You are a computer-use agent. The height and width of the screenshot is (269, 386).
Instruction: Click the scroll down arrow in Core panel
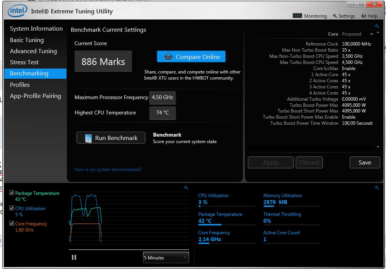(378, 147)
